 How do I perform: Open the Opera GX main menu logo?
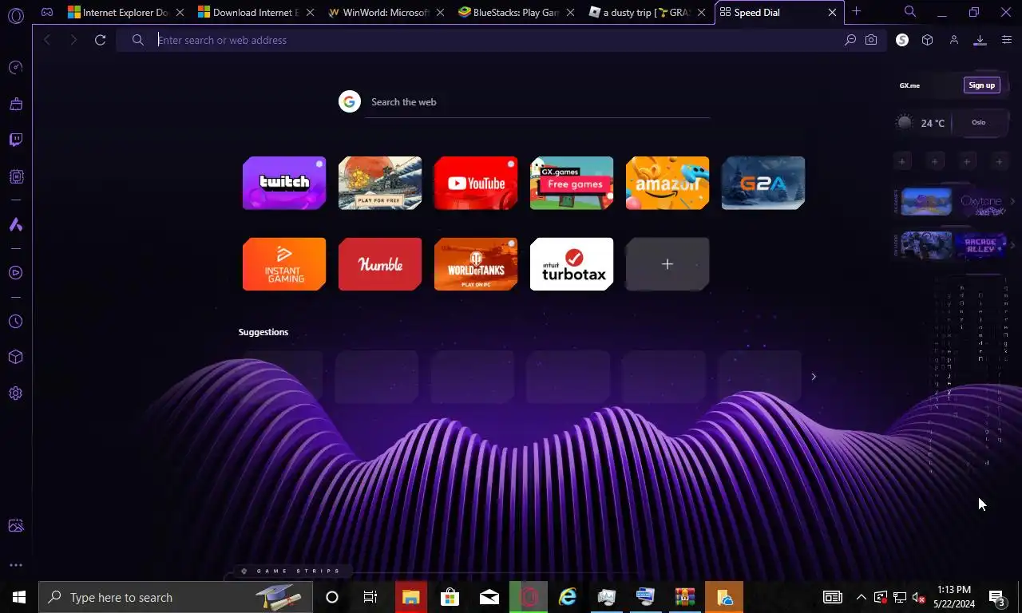tap(15, 15)
